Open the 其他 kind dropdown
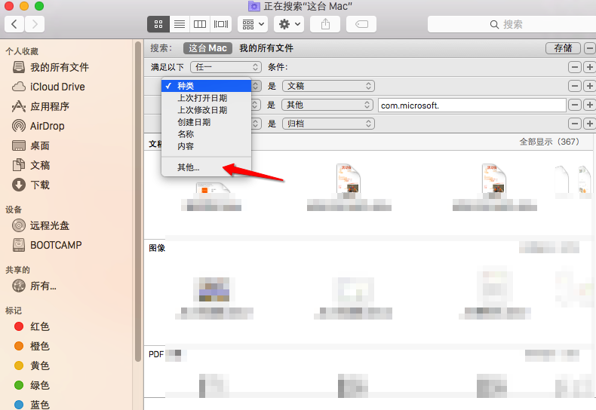The height and width of the screenshot is (410, 596). click(327, 105)
